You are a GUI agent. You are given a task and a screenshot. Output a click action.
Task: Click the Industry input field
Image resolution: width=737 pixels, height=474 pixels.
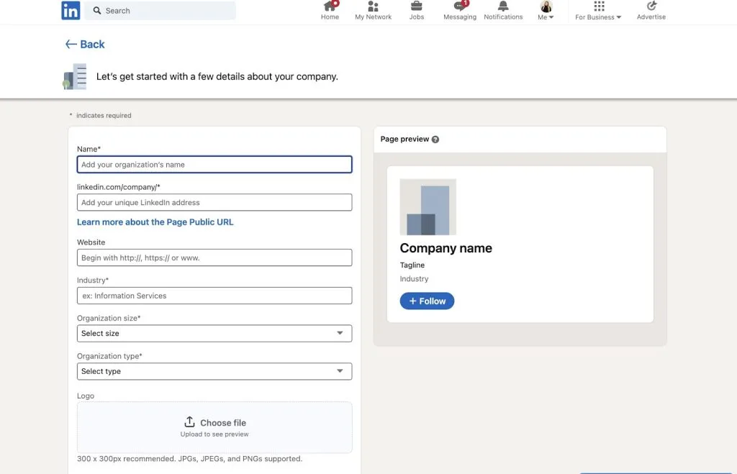214,296
